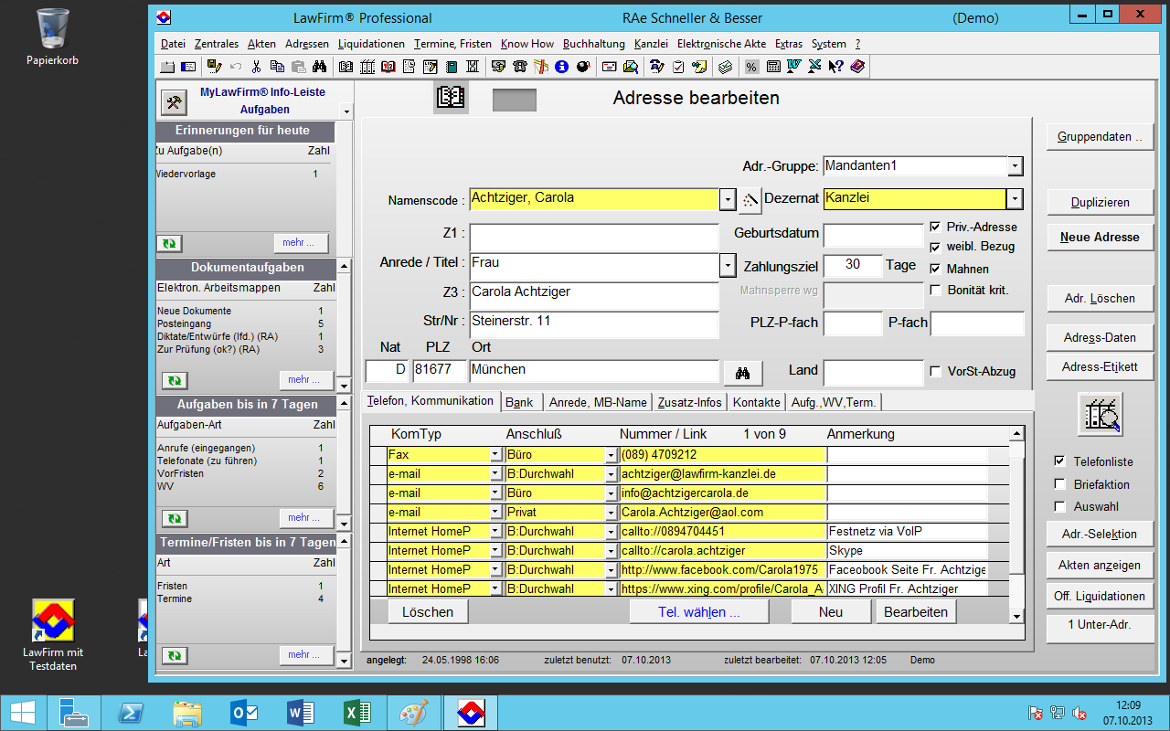The image size is (1170, 731).
Task: Open the calculator toolbar icon
Action: pos(773,67)
